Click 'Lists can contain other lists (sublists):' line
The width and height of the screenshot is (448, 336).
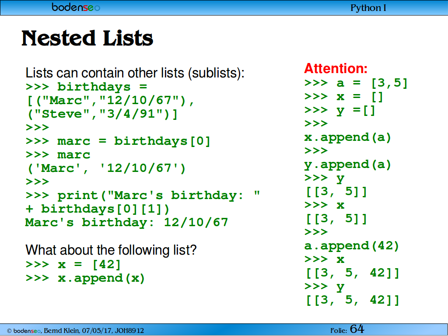[x=135, y=73]
